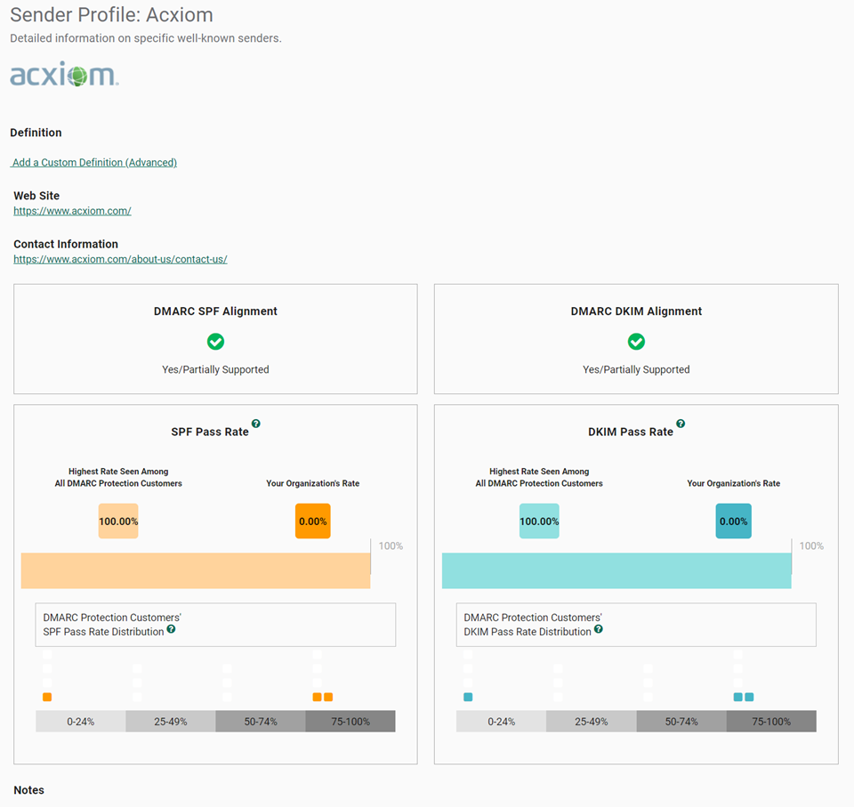854x808 pixels.
Task: Select the SPF 0-24% distribution bucket
Action: point(80,722)
